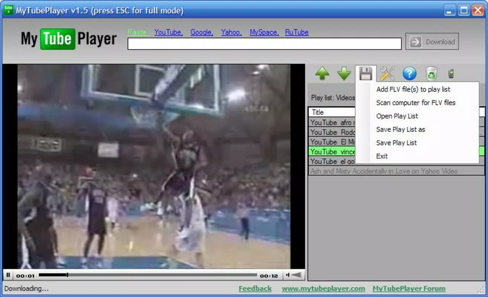Select Open Play List menu entry

[397, 116]
